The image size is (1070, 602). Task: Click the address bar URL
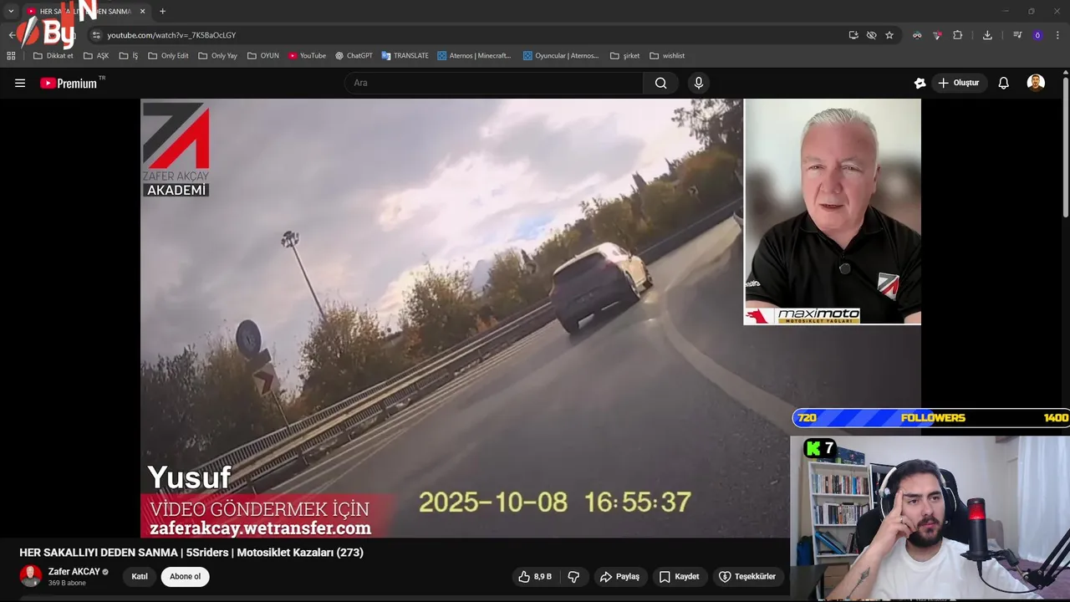[171, 35]
